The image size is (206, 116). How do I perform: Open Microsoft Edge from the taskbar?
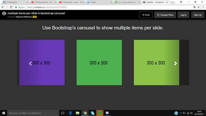tap(70, 113)
